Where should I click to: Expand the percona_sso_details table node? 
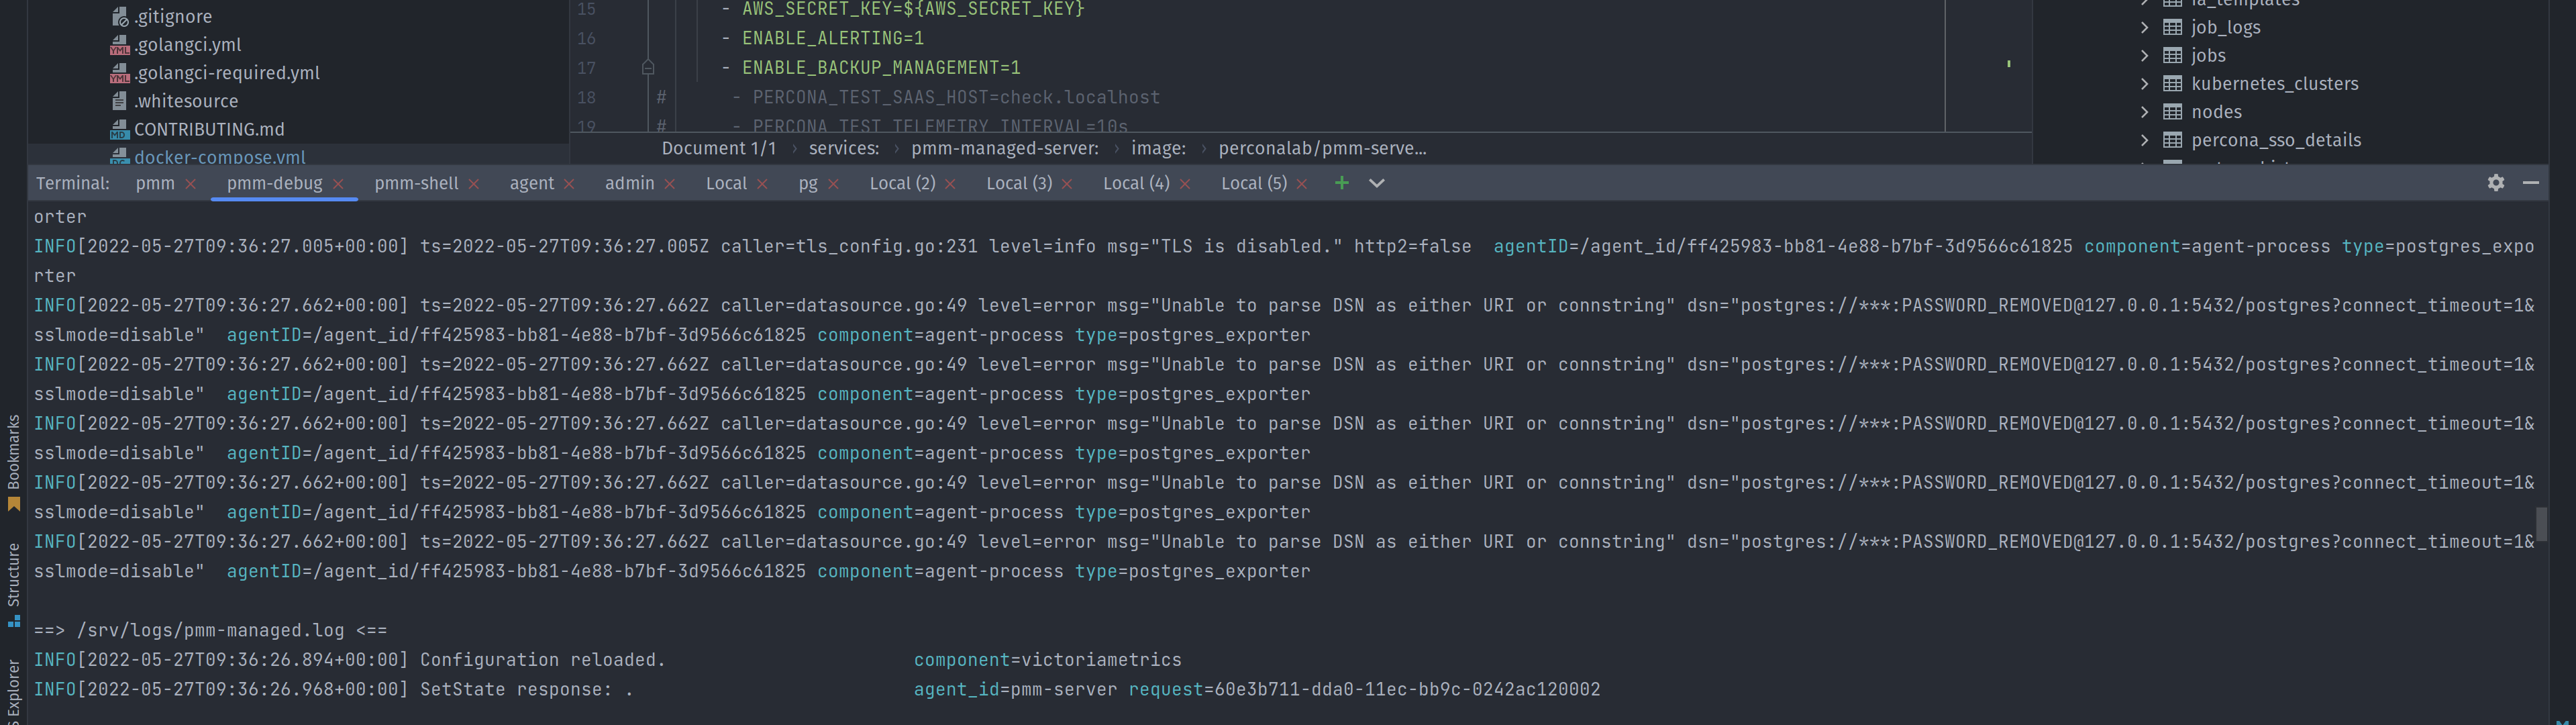tap(2144, 140)
